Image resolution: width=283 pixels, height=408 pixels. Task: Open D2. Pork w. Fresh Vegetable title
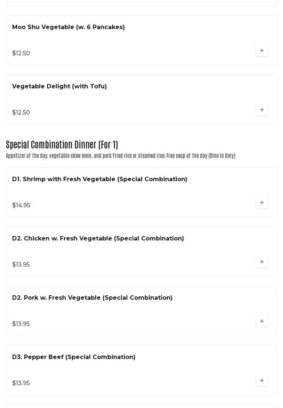coord(92,298)
